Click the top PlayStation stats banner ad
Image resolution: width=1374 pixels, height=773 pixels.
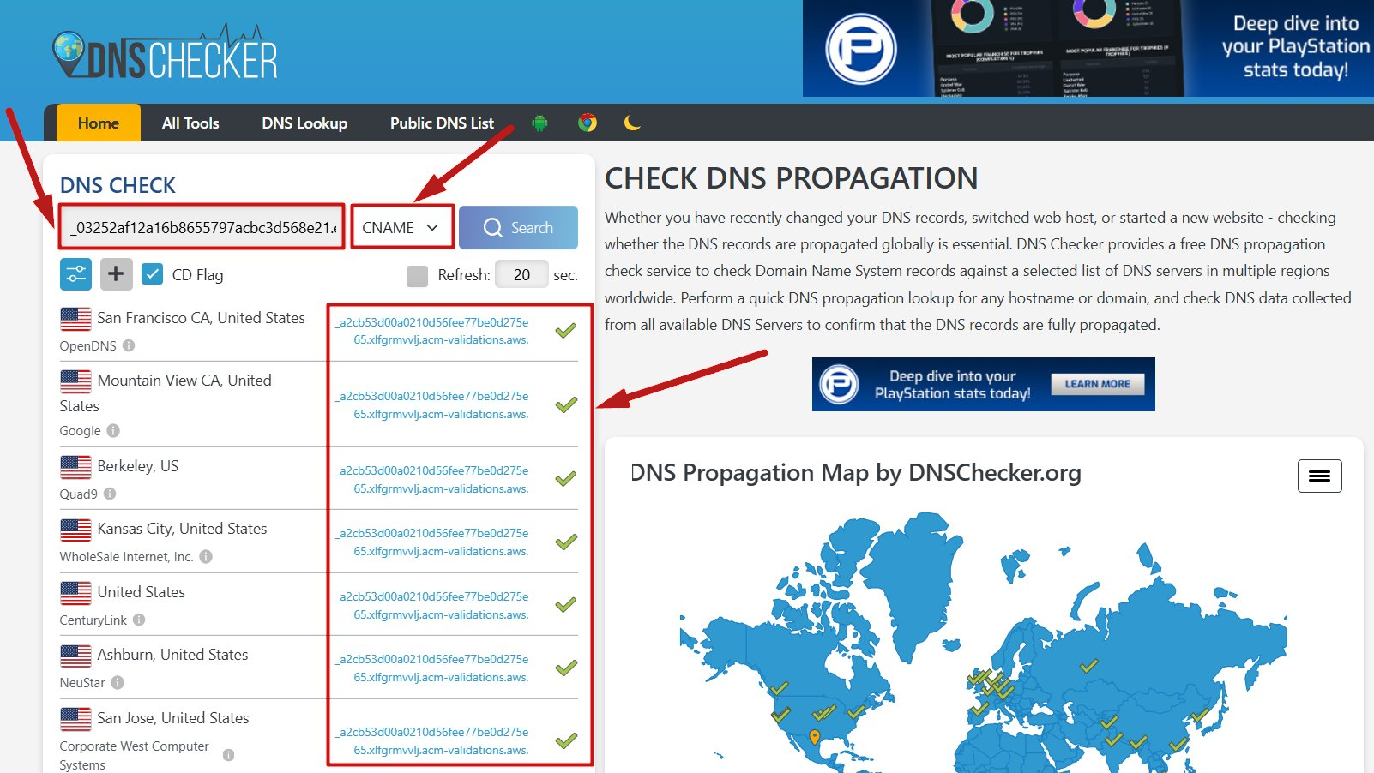point(1088,48)
